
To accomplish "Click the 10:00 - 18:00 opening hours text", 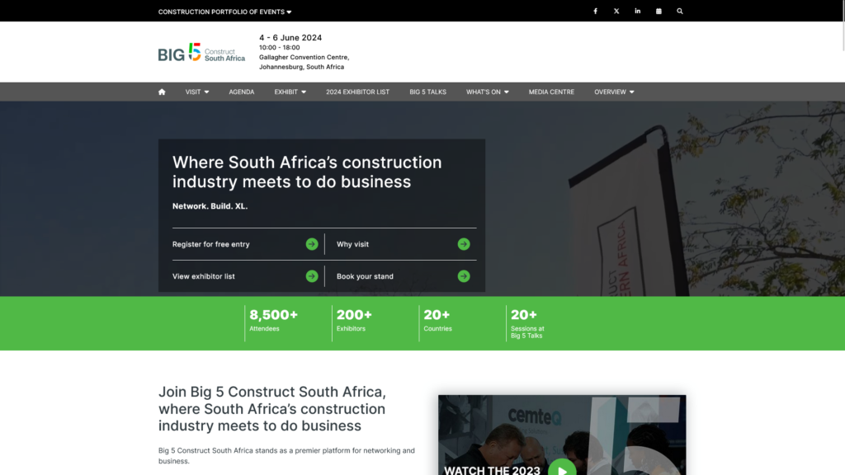I will click(x=279, y=47).
